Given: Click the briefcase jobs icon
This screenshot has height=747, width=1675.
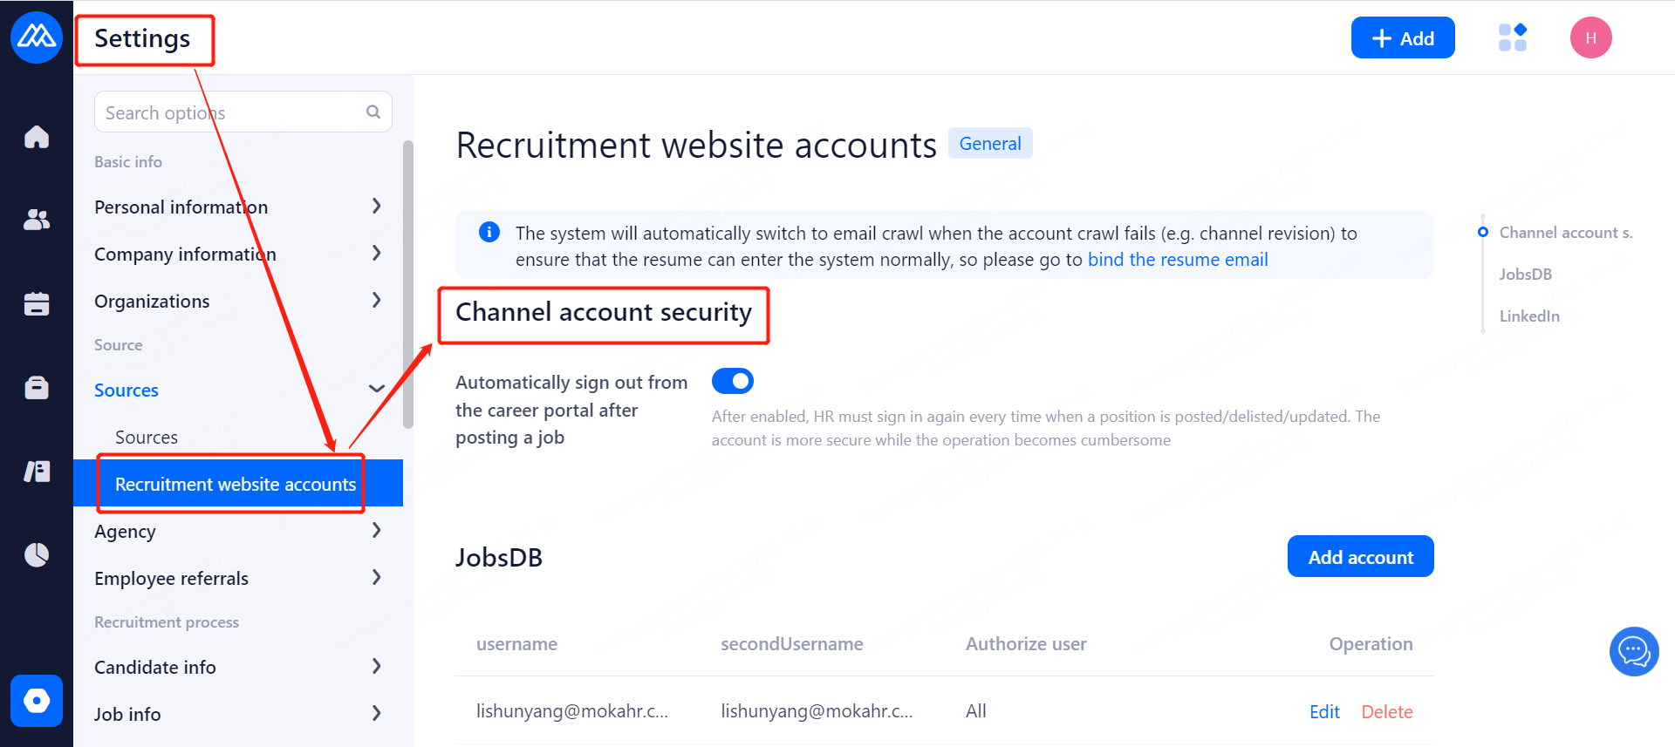Looking at the screenshot, I should point(37,387).
